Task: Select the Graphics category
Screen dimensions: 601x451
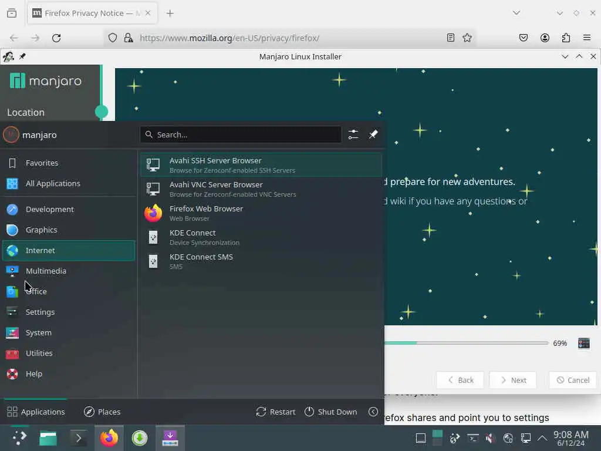Action: pos(69,230)
